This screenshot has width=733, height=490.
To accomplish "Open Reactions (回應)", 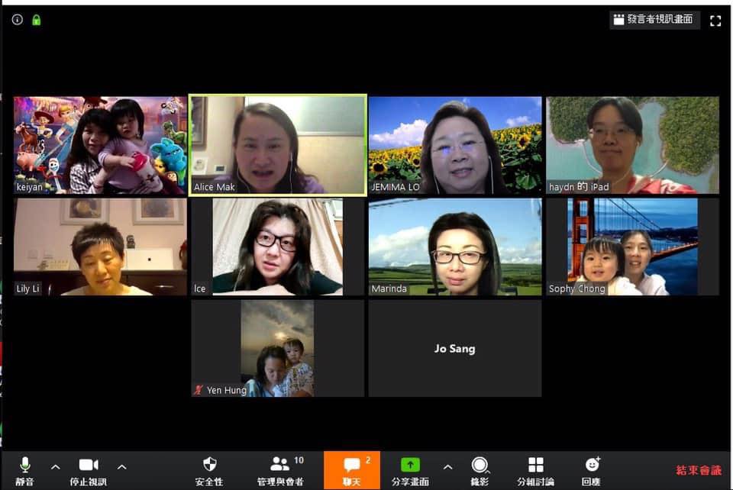I will [x=592, y=472].
